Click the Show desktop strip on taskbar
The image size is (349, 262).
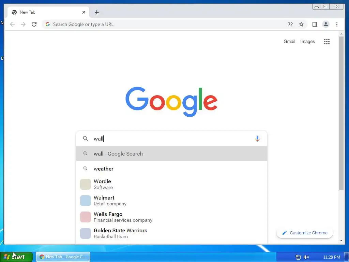347,257
